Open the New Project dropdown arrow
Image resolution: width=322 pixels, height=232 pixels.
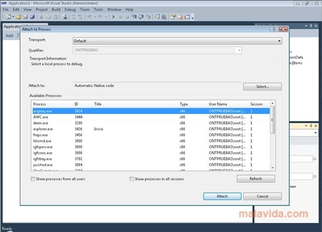tap(13, 17)
